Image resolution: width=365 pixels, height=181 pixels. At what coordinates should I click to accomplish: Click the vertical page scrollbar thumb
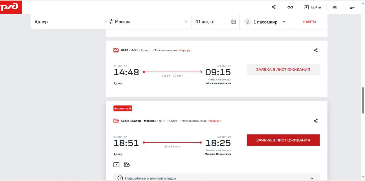tap(363, 100)
